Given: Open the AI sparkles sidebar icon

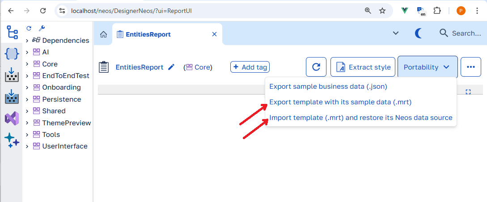Looking at the screenshot, I should pos(12,140).
